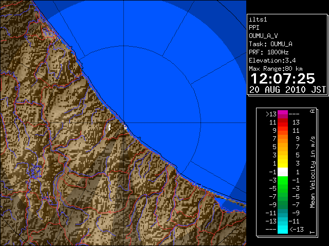Select the Max Range:80 km line
This screenshot has height=246, width=329.
tap(276, 69)
